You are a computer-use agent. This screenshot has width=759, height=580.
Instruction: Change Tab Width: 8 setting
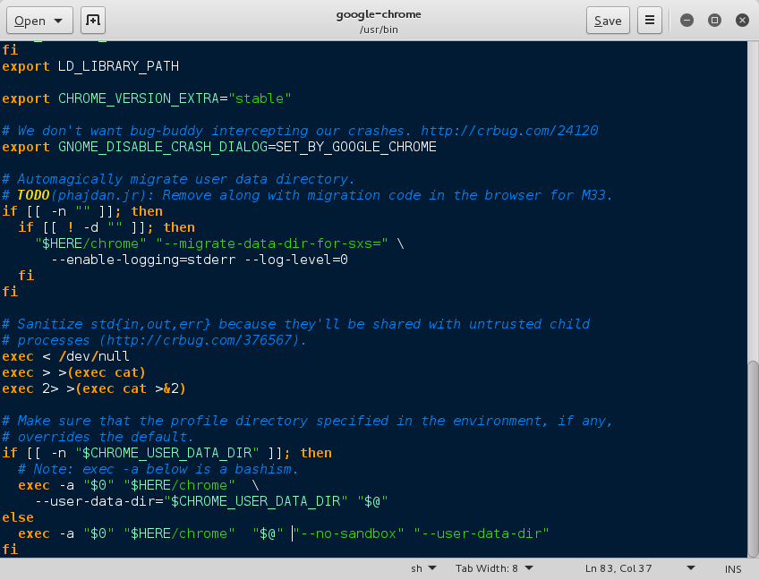tap(494, 568)
